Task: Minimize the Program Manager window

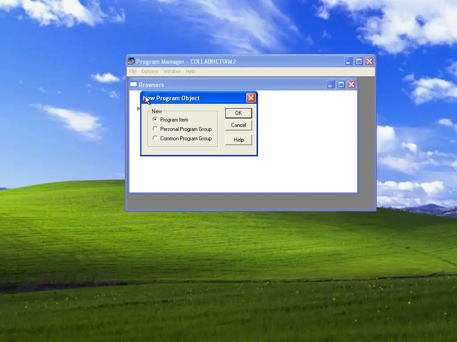Action: (x=348, y=61)
